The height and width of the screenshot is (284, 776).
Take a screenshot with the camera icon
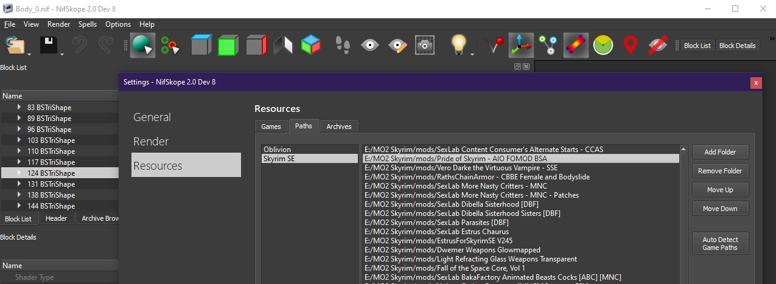(425, 46)
